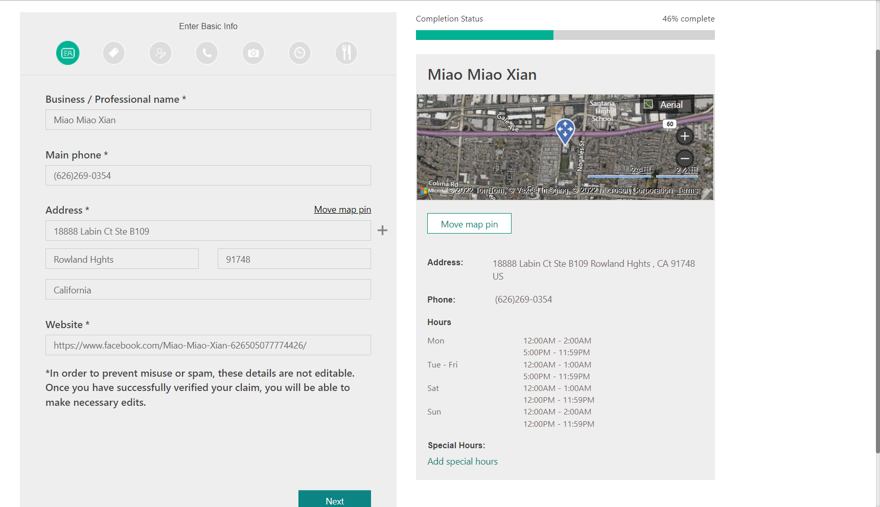Zoom in on the map
Image resolution: width=880 pixels, height=507 pixels.
coord(685,136)
